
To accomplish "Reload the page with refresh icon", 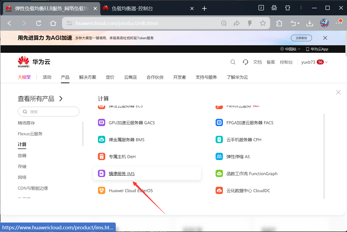I will pyautogui.click(x=39, y=23).
